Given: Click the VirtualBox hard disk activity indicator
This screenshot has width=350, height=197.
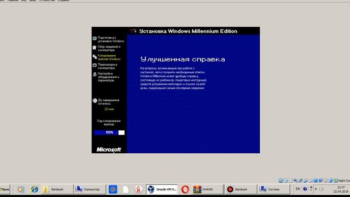Looking at the screenshot, I should [x=281, y=181].
